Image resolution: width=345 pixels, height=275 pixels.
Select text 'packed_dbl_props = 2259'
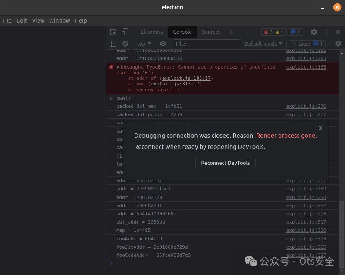point(149,114)
